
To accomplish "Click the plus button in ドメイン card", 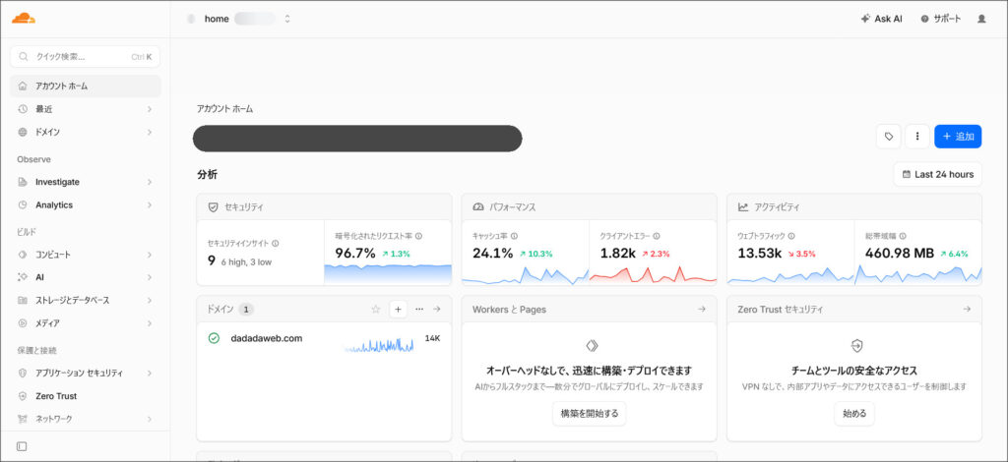I will (398, 310).
